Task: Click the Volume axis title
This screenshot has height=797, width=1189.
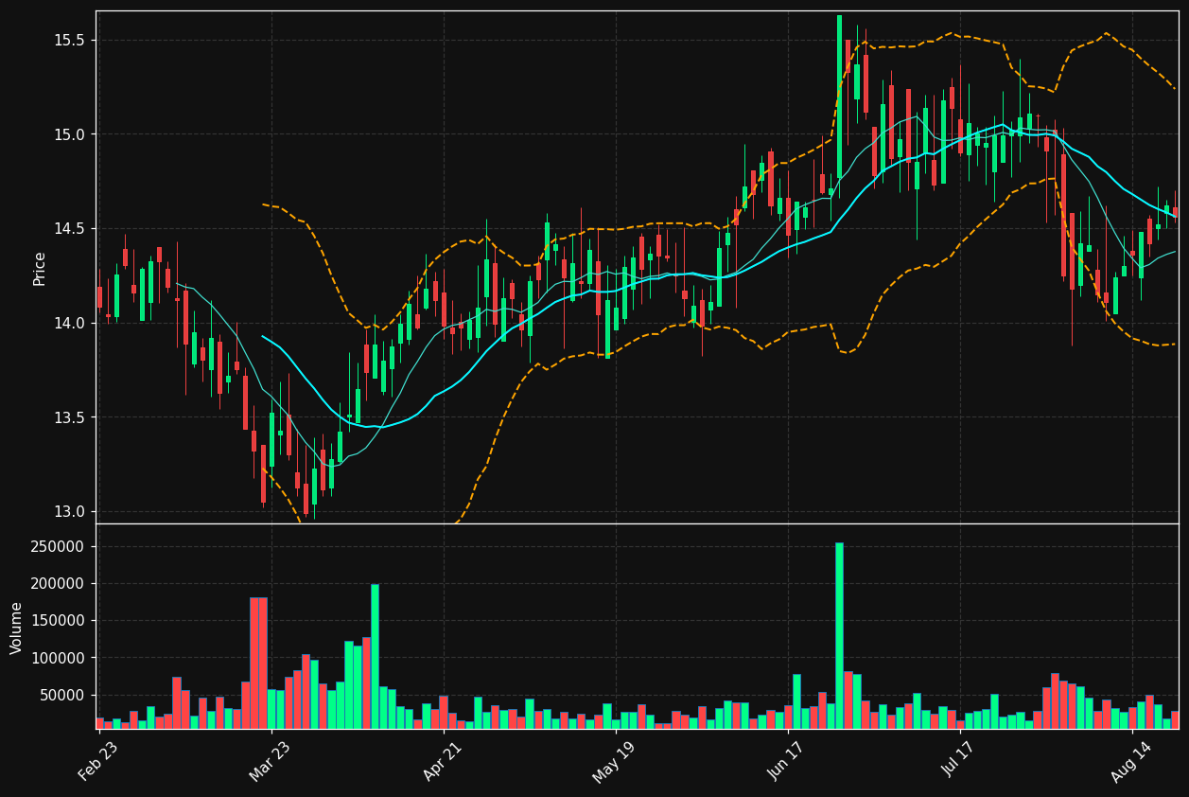Action: (17, 628)
